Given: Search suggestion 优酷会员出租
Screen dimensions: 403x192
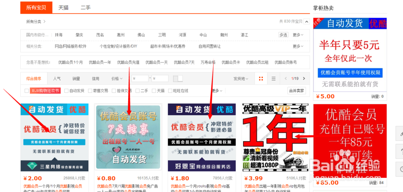Looking at the screenshot, I should click(257, 62).
